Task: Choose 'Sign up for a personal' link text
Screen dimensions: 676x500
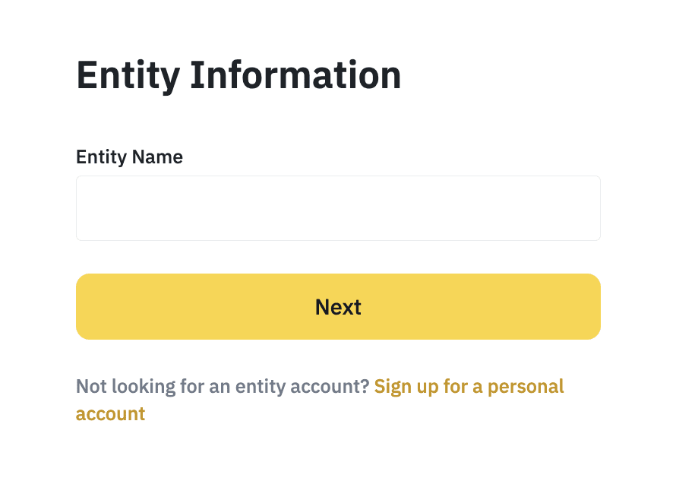Action: (x=469, y=386)
